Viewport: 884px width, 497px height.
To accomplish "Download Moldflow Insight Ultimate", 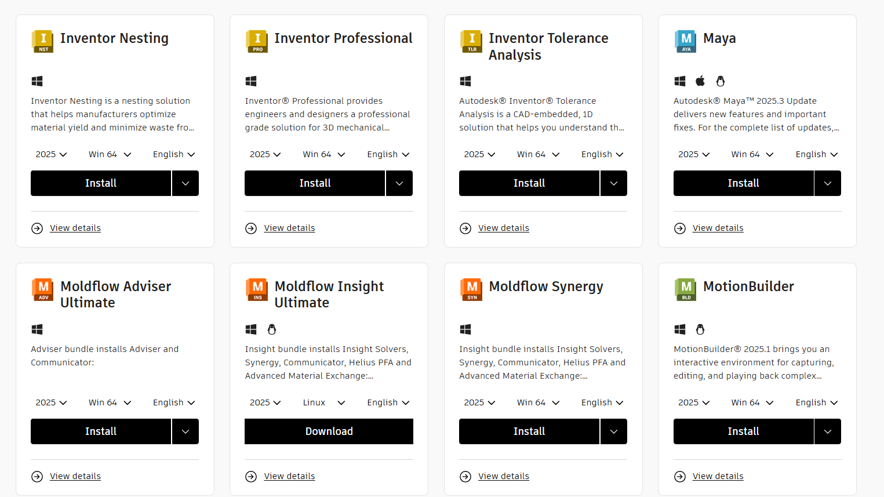I will [329, 431].
